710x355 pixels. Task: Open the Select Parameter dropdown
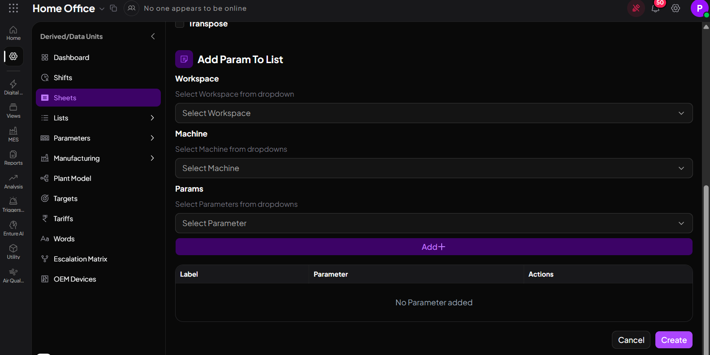(434, 223)
